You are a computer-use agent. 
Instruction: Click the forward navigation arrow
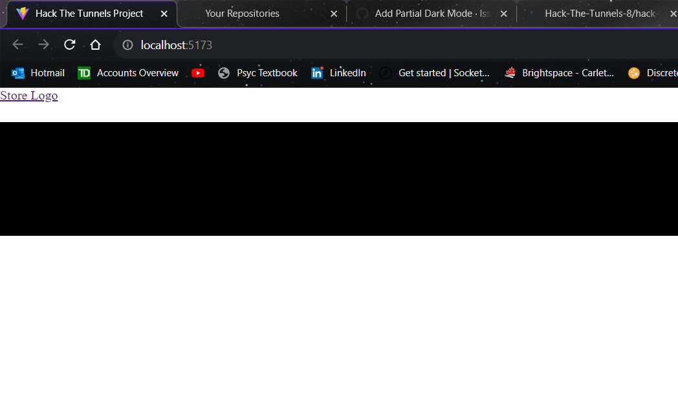[x=43, y=45]
